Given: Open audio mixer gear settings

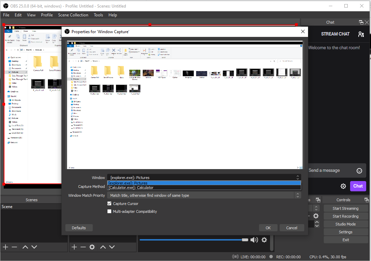Looking at the screenshot, I should (x=264, y=240).
